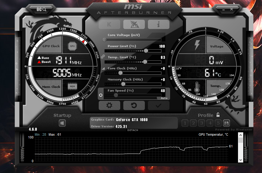Save profile with the floppy disk icon
Image resolution: width=262 pixels, height=173 pixels.
(x=226, y=123)
